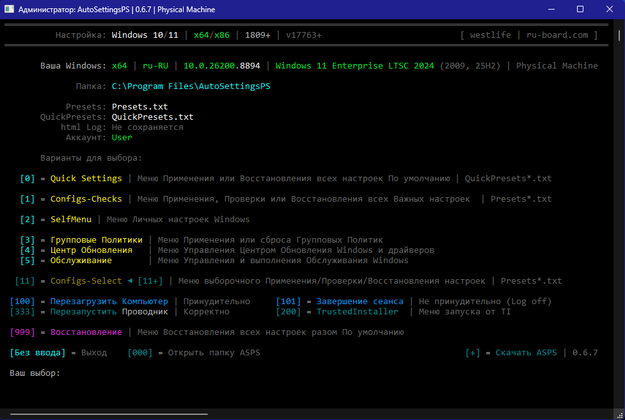The width and height of the screenshot is (625, 420).
Task: Click the 'Presets.txt' file name
Action: pyautogui.click(x=140, y=106)
